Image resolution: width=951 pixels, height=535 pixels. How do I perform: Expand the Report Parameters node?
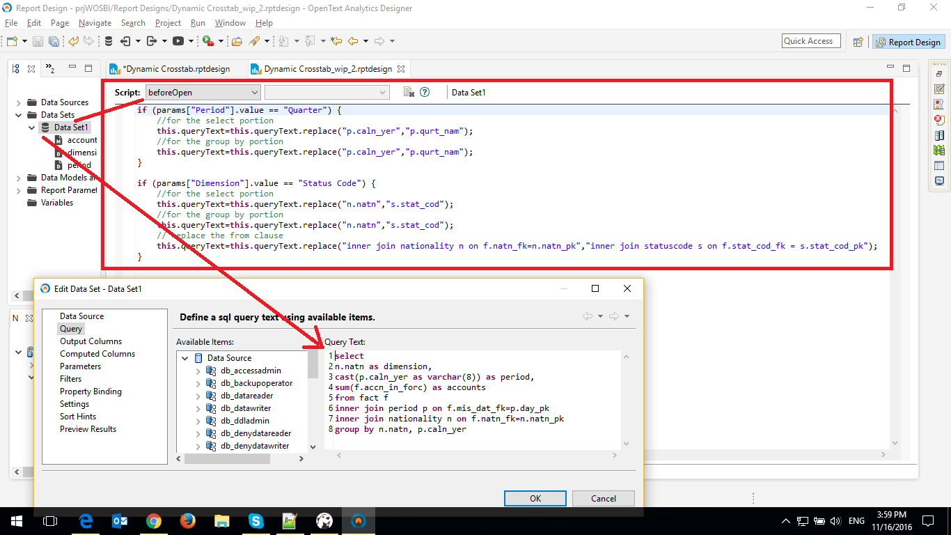click(x=18, y=190)
